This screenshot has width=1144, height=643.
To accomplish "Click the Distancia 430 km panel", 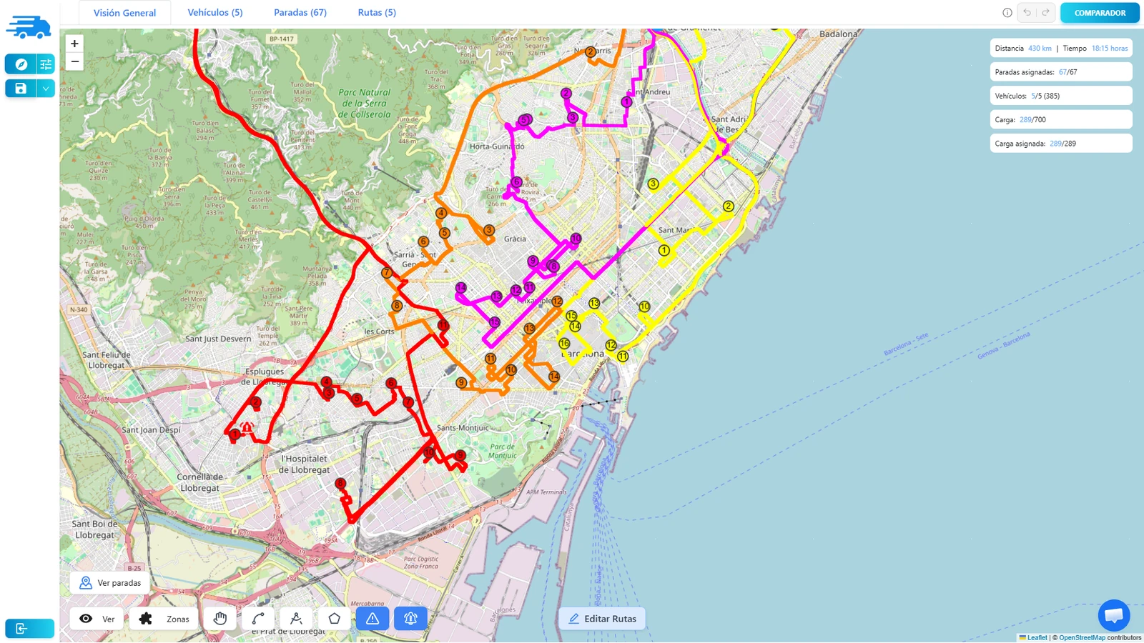I will click(1061, 49).
